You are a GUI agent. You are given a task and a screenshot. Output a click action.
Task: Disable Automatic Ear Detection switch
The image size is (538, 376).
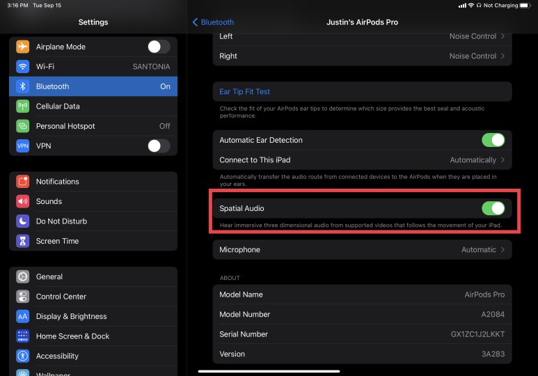[493, 140]
